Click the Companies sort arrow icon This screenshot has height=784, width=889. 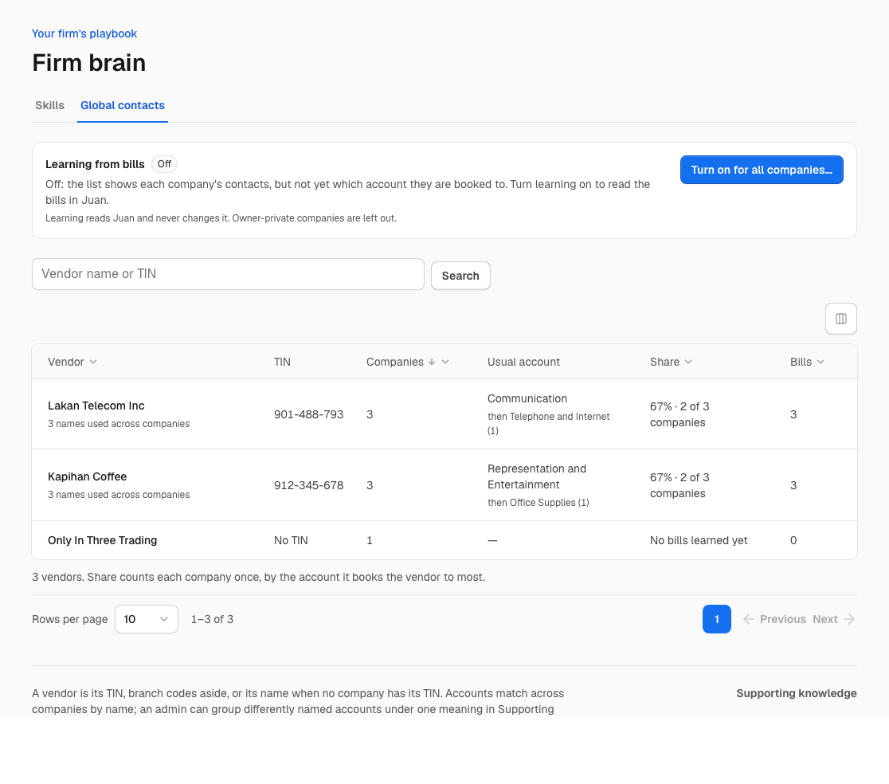tap(432, 362)
